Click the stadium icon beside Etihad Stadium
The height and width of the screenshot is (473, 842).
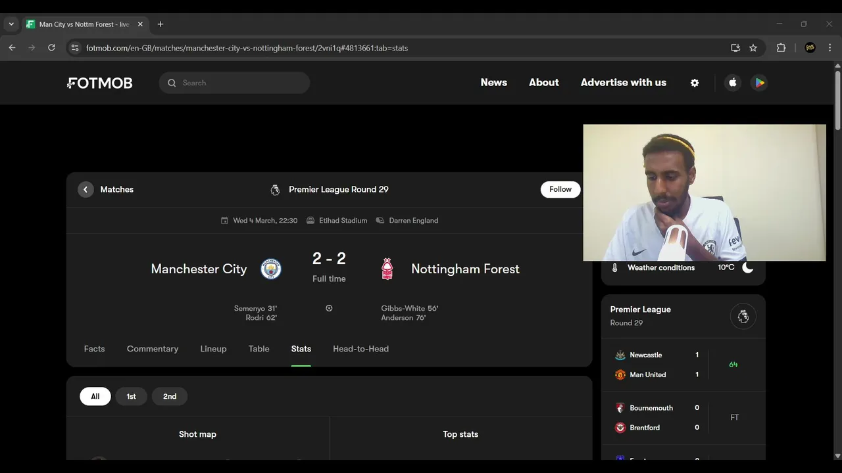[310, 221]
